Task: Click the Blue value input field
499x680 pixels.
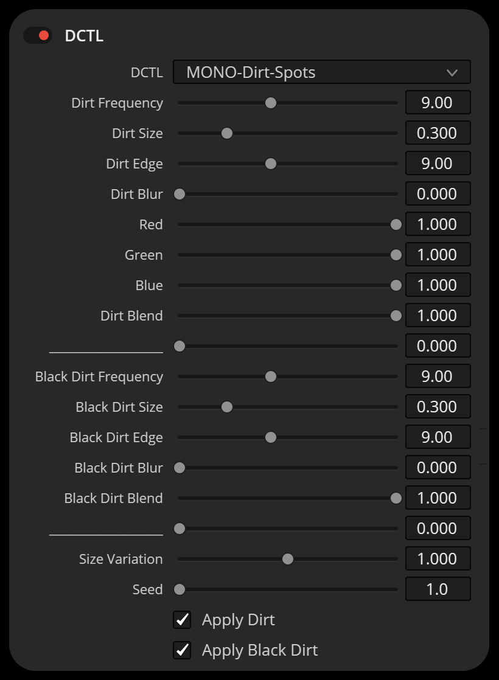Action: tap(438, 285)
